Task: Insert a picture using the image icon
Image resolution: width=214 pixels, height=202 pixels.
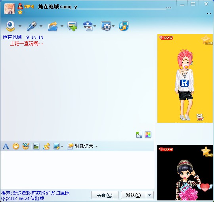Action: [36, 147]
